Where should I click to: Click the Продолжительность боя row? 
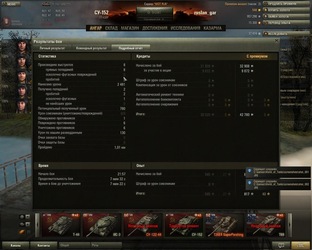click(x=82, y=179)
